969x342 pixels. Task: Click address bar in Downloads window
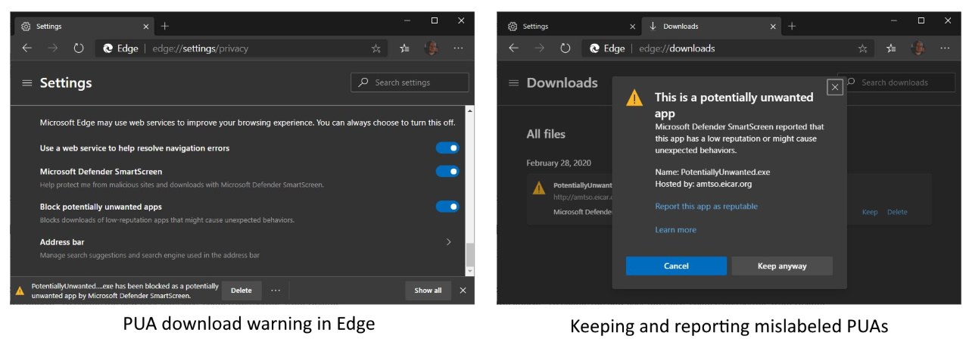(x=728, y=48)
